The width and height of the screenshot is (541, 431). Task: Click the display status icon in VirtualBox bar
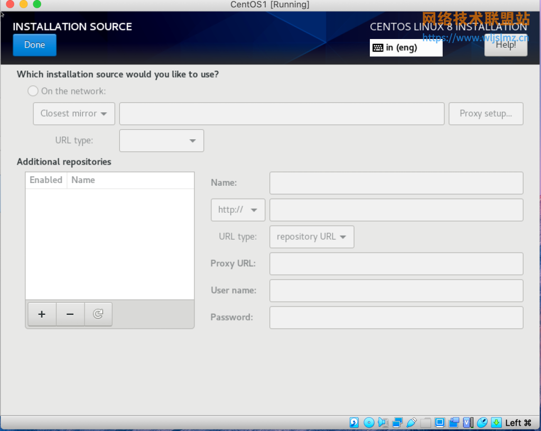point(439,422)
